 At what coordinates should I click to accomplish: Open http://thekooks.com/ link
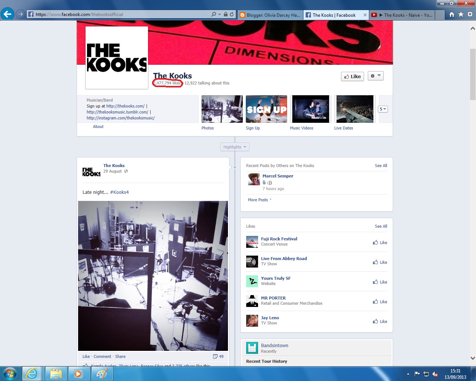click(125, 106)
